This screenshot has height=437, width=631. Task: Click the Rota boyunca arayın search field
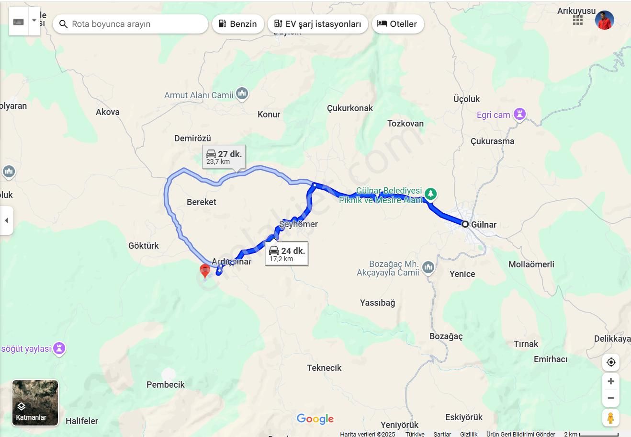[x=130, y=24]
